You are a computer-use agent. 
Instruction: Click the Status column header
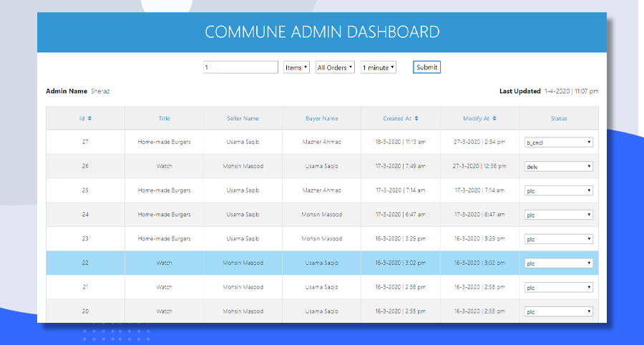pos(559,119)
